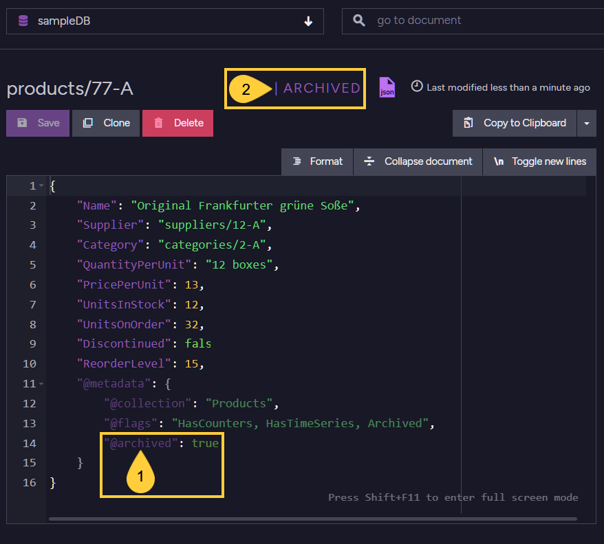This screenshot has height=544, width=604.
Task: Click the "Products" collection value
Action: click(239, 403)
